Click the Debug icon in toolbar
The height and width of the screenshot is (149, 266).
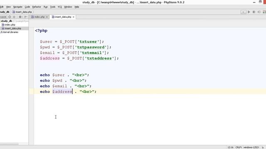click(x=254, y=12)
